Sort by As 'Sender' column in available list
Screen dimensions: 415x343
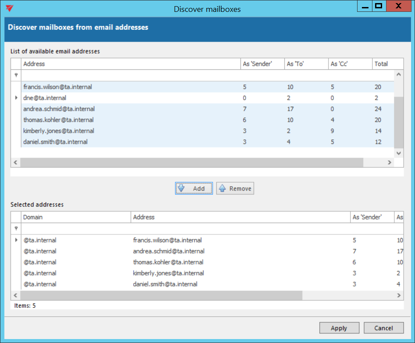[x=261, y=64]
